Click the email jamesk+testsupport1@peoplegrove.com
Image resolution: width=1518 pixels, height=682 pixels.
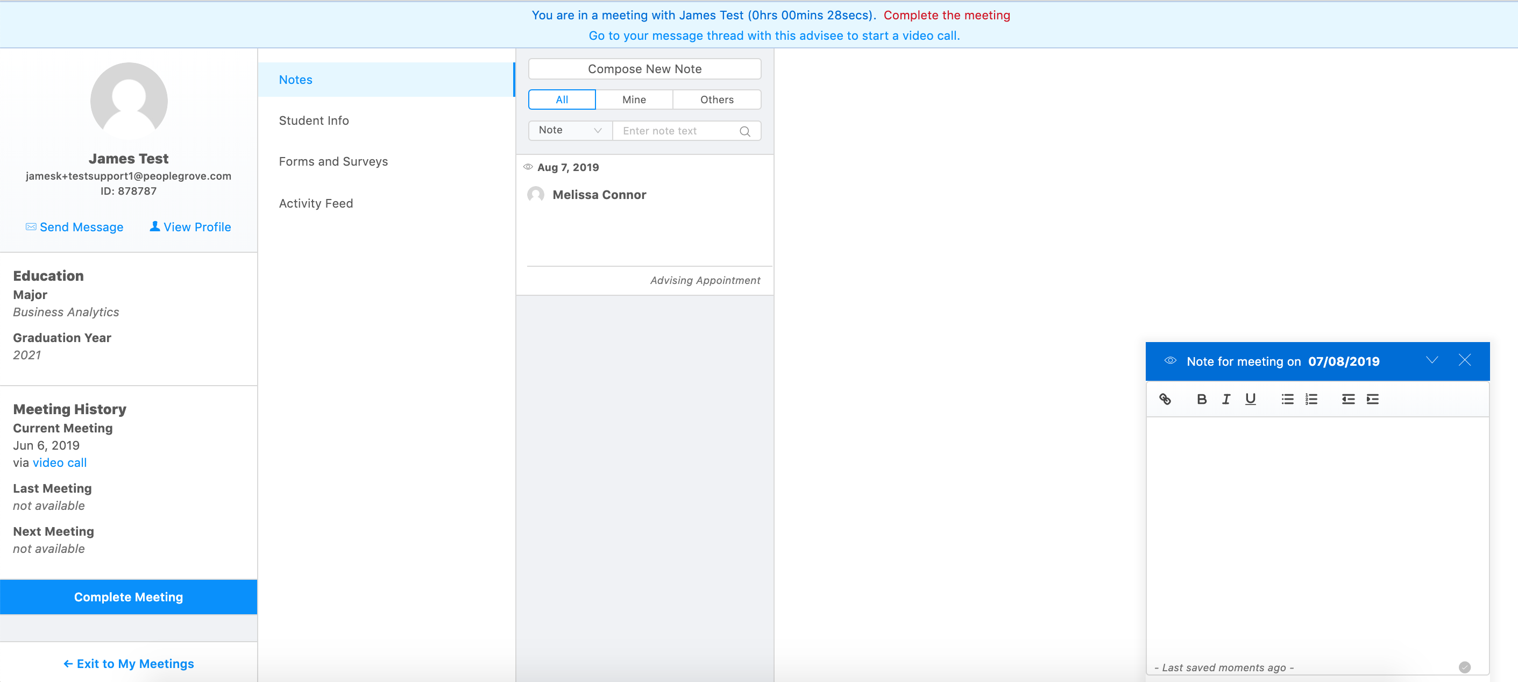point(129,176)
